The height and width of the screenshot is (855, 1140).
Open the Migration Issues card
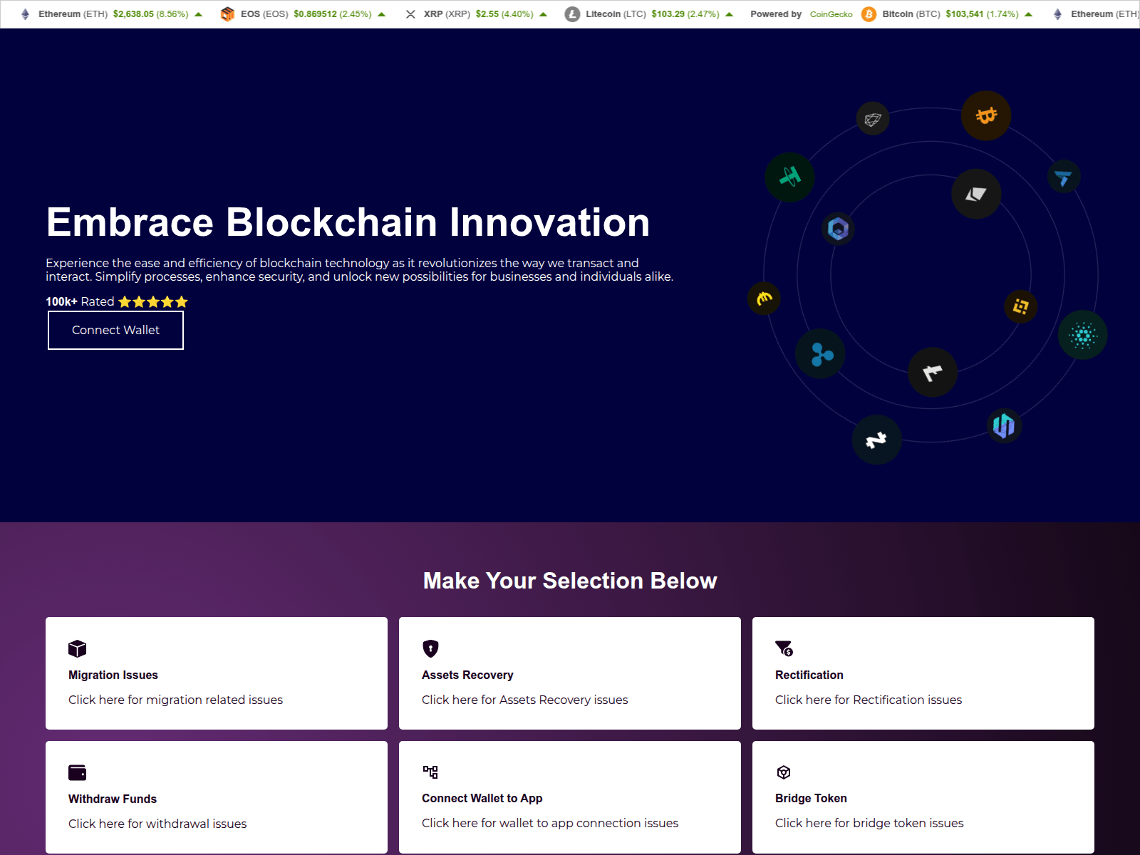click(x=217, y=673)
